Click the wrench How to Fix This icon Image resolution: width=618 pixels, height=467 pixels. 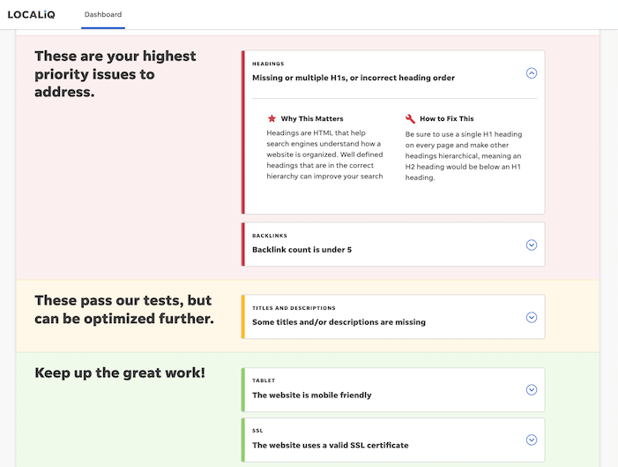tap(410, 118)
